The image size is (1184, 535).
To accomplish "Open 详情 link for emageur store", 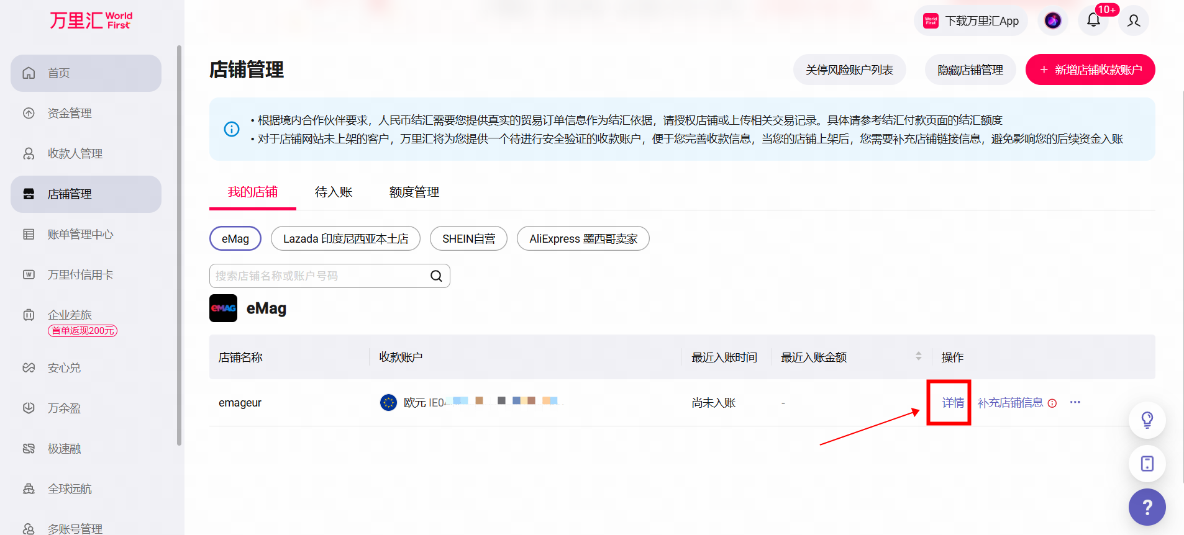I will click(953, 403).
